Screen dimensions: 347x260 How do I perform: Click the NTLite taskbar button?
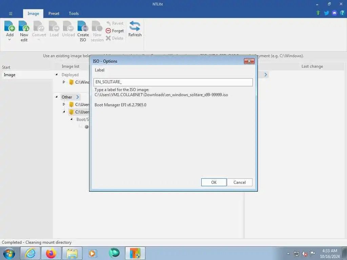(x=135, y=253)
